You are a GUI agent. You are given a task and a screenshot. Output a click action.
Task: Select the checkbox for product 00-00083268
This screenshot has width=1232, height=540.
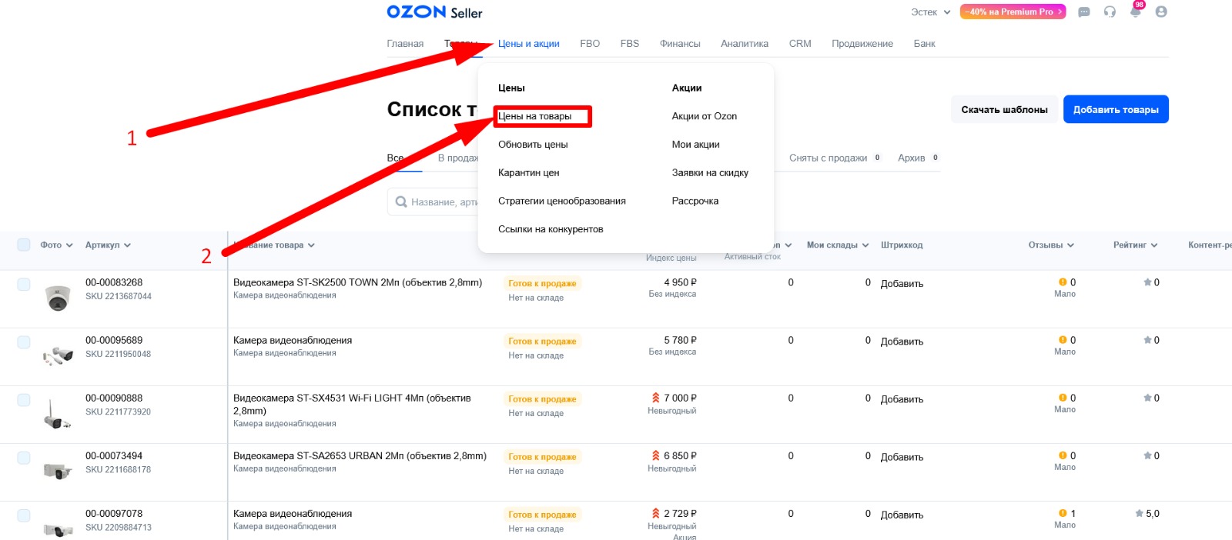pos(24,285)
